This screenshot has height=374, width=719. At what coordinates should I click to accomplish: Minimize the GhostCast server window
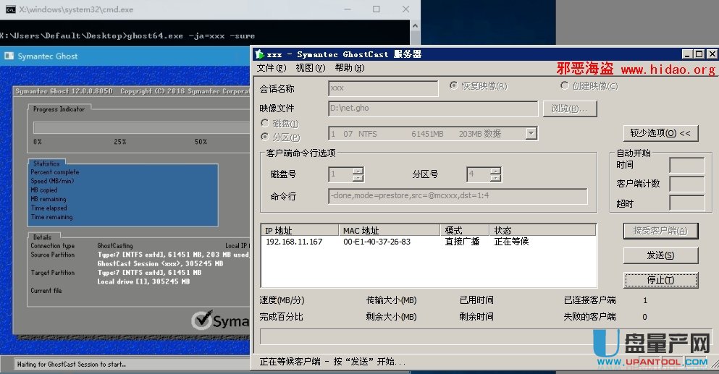tap(687, 54)
